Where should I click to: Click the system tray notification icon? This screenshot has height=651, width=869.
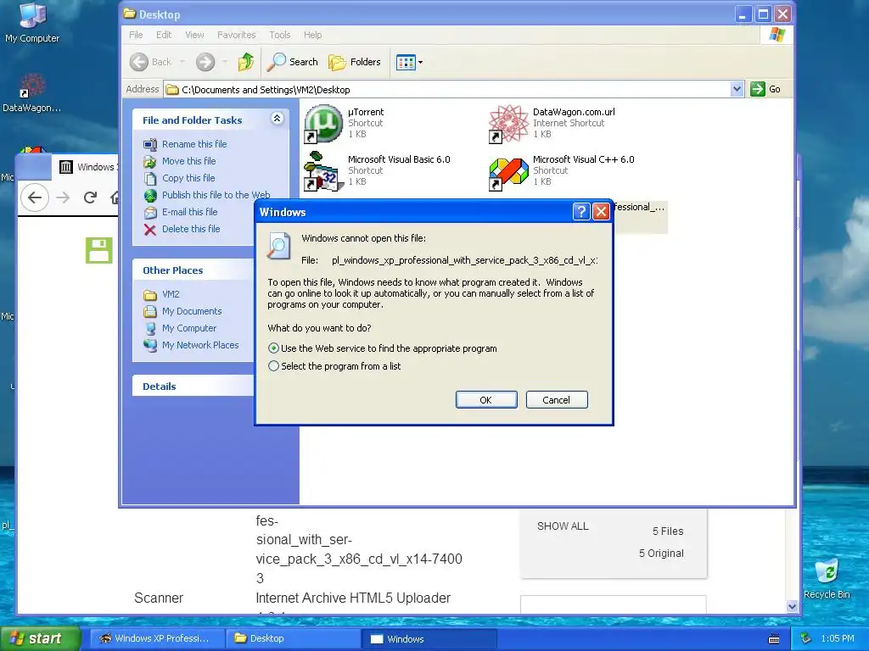click(806, 639)
